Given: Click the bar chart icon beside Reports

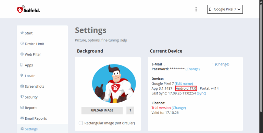Looking at the screenshot, I should point(22,107).
